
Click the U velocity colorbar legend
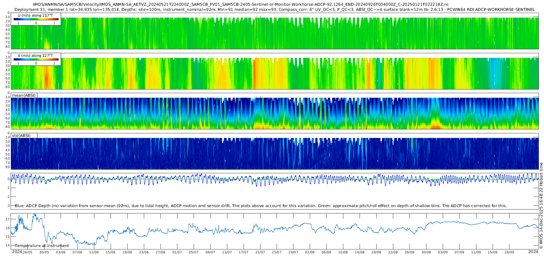[36, 19]
